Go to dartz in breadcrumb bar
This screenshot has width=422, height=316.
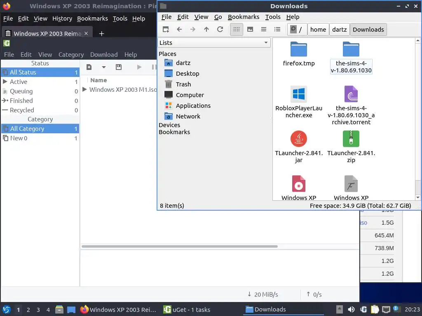[x=340, y=29]
